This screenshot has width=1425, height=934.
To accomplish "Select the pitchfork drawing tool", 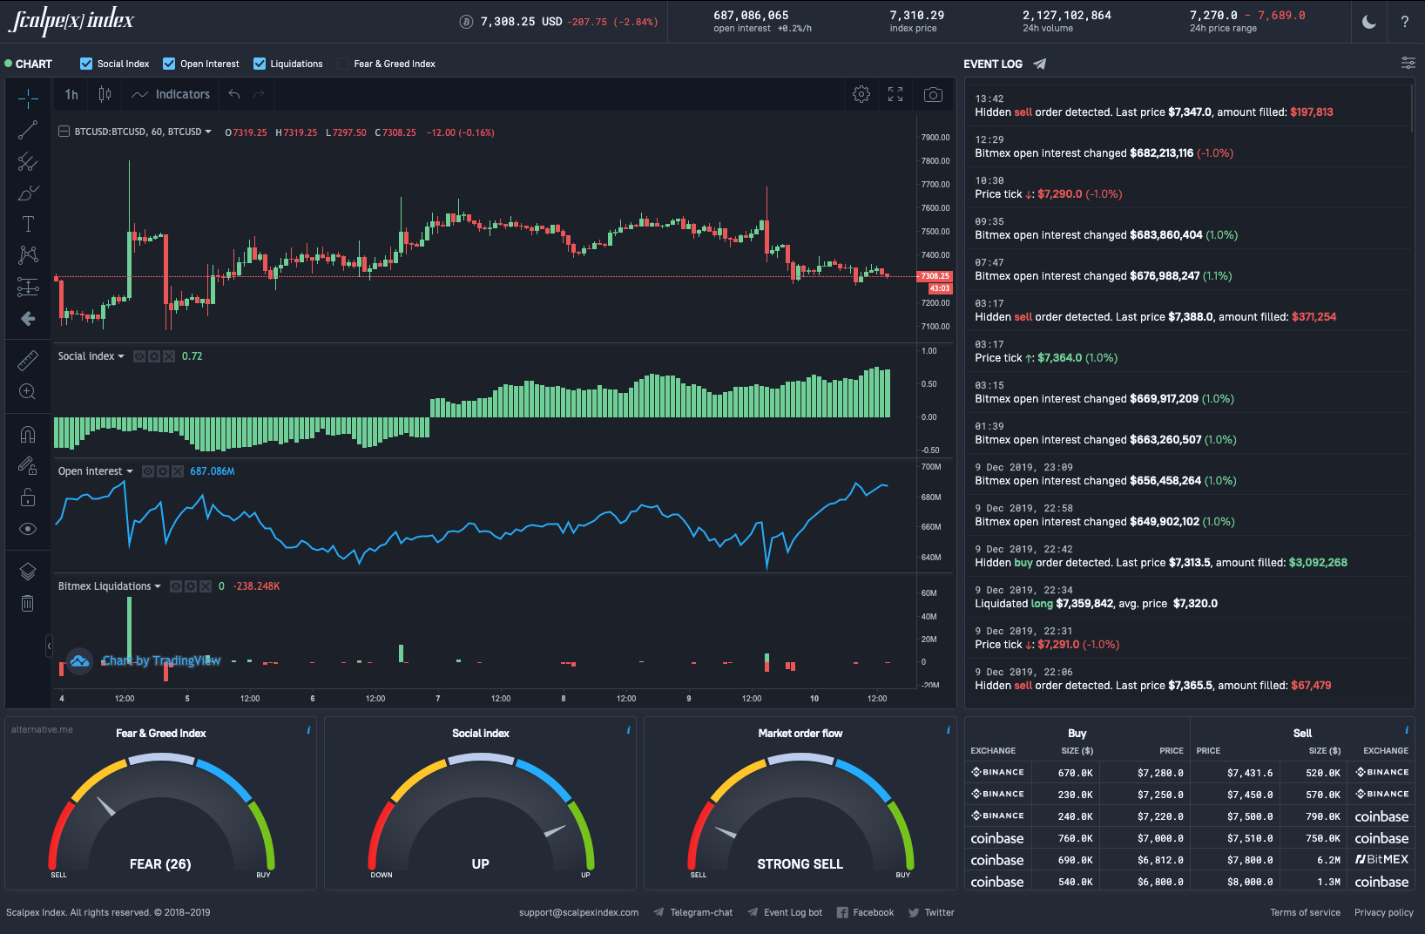I will (x=28, y=161).
